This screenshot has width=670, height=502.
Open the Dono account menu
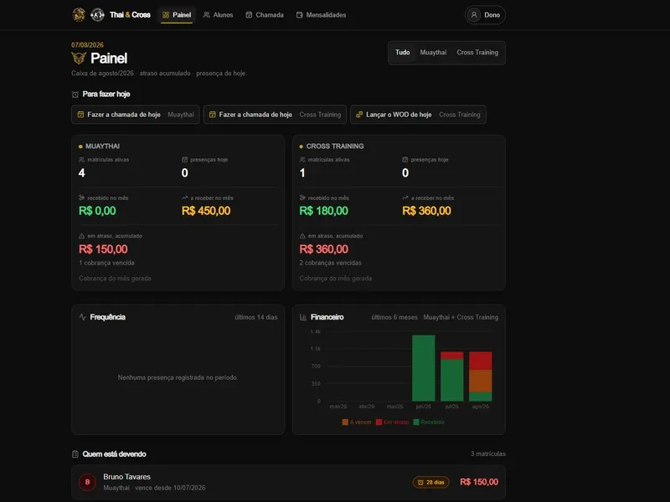485,15
